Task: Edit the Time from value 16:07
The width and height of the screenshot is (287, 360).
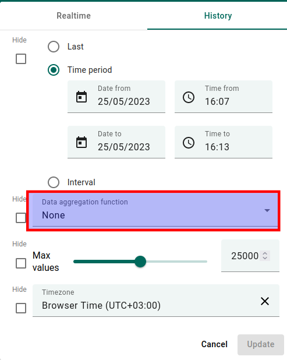Action: tap(217, 101)
